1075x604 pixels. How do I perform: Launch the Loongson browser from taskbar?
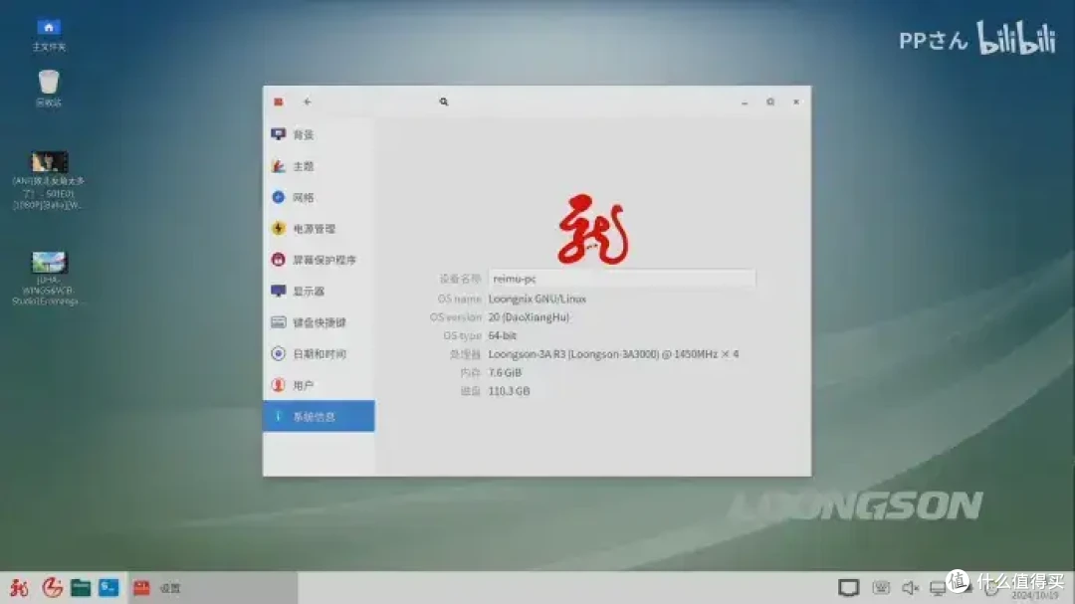[52, 587]
